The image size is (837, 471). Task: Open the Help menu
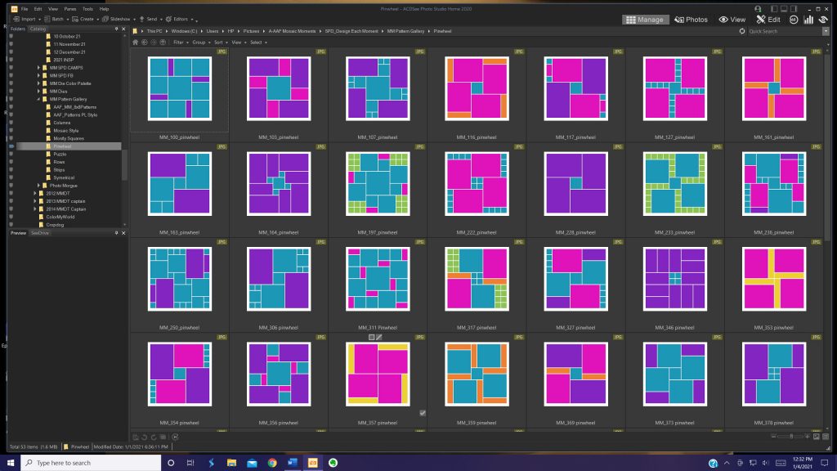click(x=104, y=9)
